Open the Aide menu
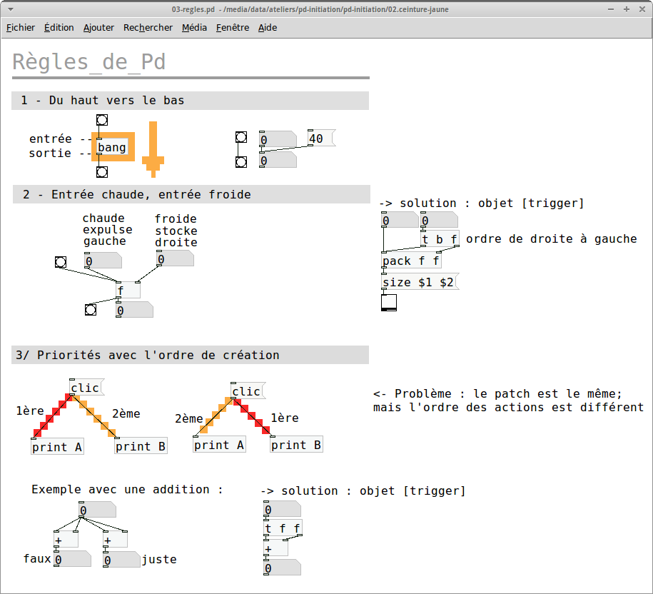This screenshot has height=594, width=653. [x=268, y=28]
